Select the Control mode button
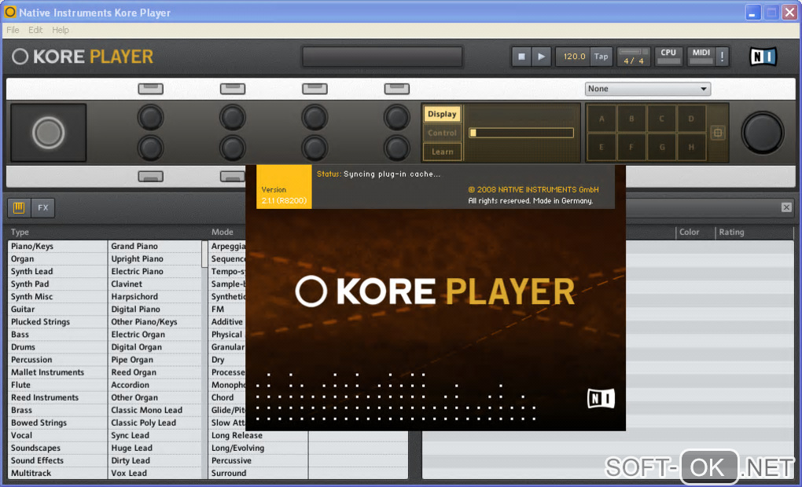This screenshot has height=487, width=802. [442, 133]
